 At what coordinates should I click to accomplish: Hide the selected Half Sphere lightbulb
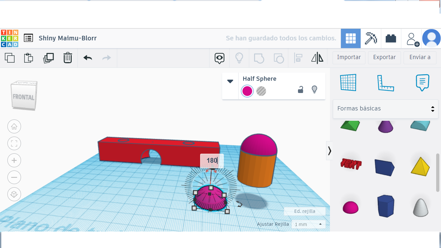click(314, 89)
